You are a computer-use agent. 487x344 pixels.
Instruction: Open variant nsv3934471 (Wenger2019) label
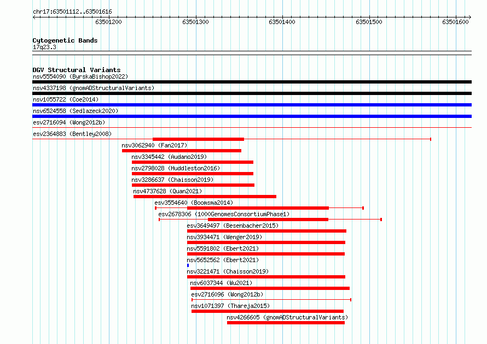pyautogui.click(x=224, y=237)
